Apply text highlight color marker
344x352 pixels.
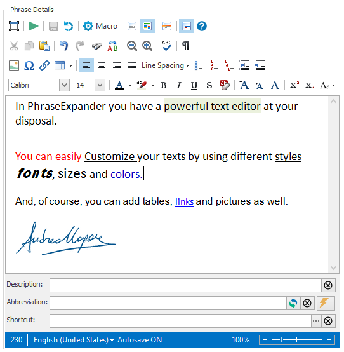tap(142, 85)
